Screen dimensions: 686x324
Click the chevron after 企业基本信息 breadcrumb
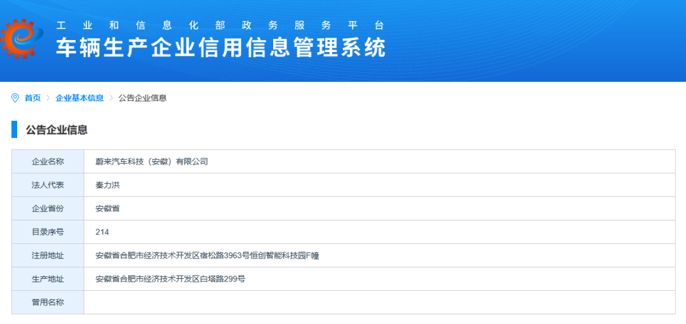tap(111, 98)
